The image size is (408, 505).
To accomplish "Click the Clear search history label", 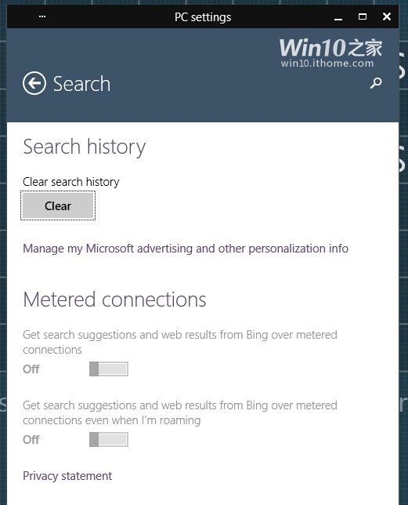I will pos(71,182).
